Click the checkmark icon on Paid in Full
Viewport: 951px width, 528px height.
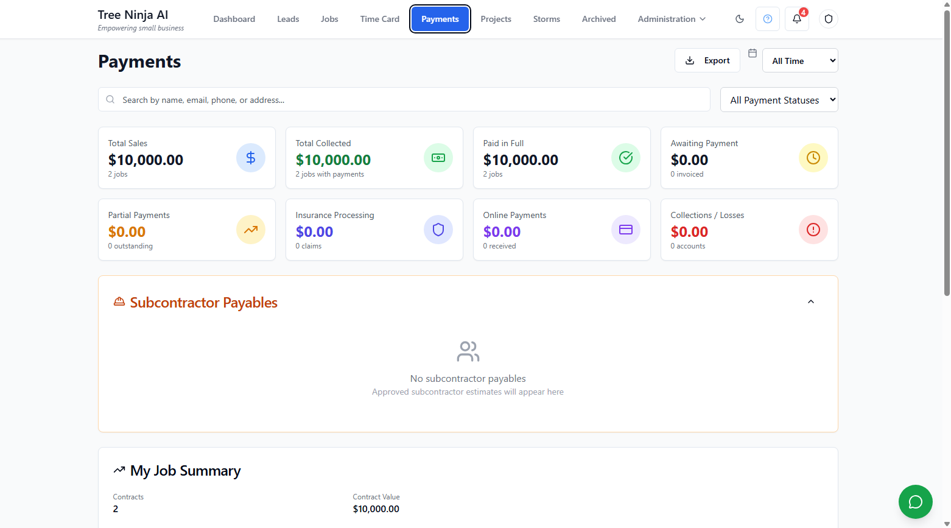point(626,158)
